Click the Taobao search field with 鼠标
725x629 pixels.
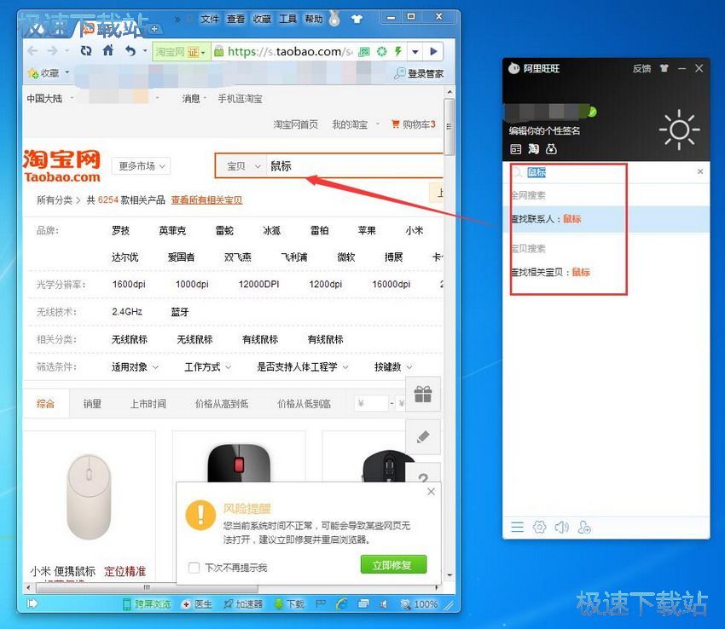(x=355, y=166)
